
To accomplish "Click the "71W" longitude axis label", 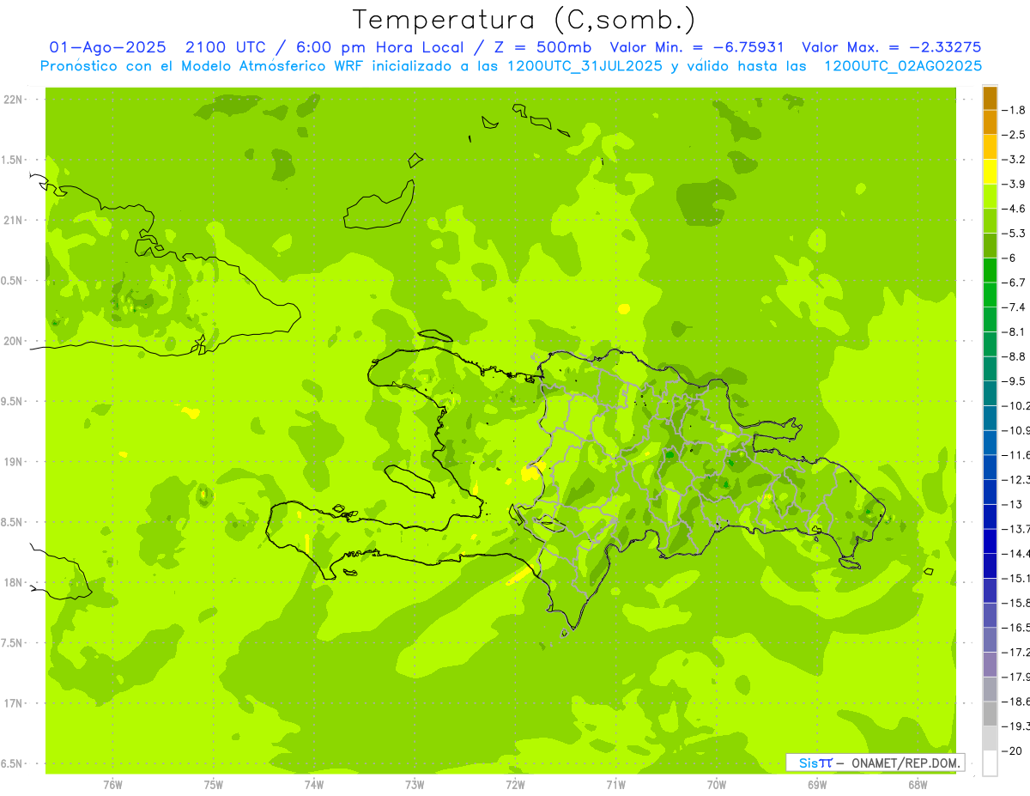I will tap(615, 784).
